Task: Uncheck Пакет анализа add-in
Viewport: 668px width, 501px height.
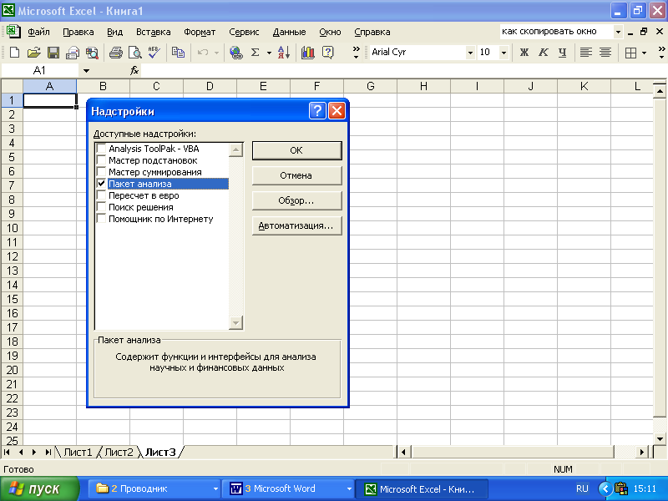Action: [x=101, y=184]
